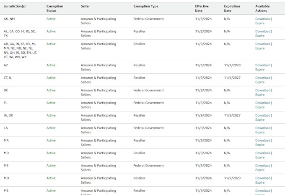Expire the MA exemption
The width and height of the screenshot is (285, 195).
260,145
